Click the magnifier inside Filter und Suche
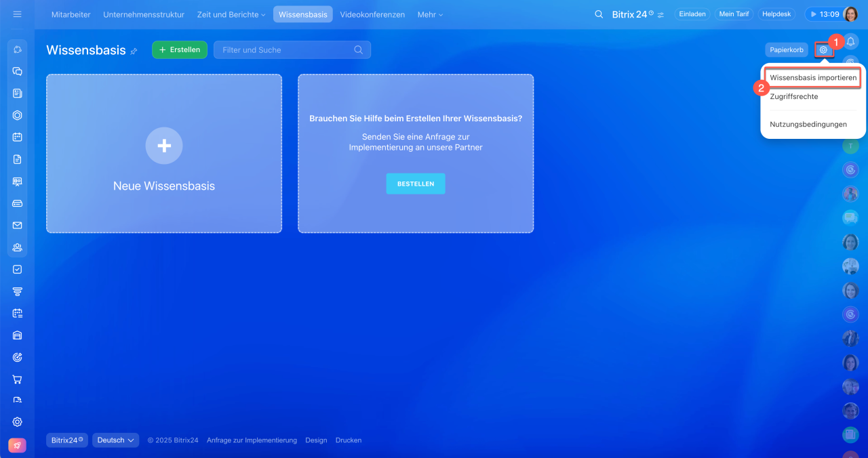This screenshot has height=458, width=868. [x=359, y=49]
